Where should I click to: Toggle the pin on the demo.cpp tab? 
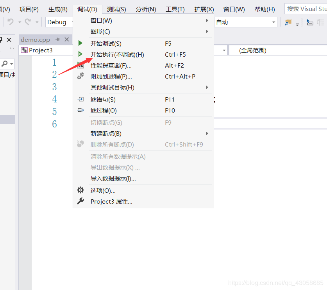click(57, 39)
